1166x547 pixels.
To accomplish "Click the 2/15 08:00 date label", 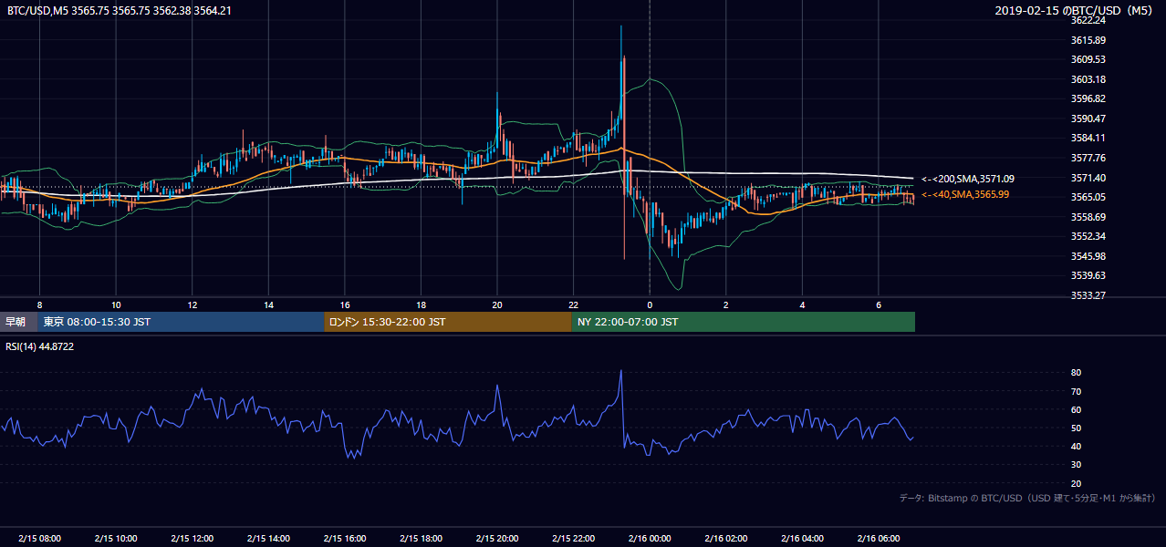I will click(39, 539).
